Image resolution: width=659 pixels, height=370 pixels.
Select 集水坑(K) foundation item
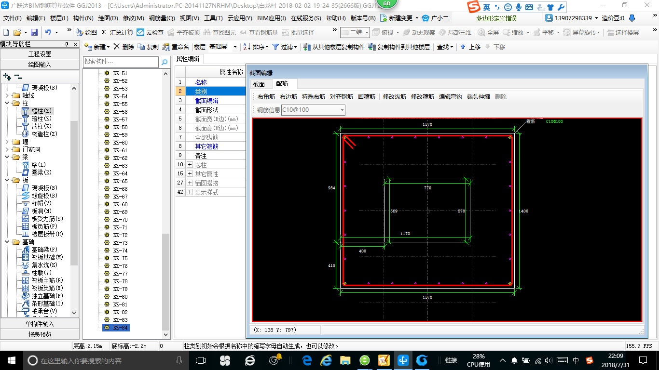(x=40, y=265)
